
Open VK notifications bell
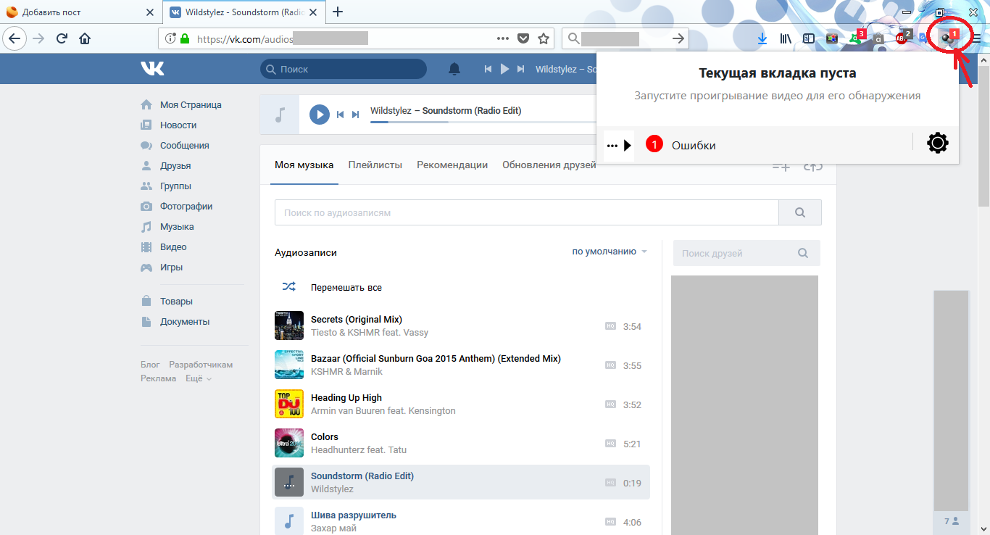tap(454, 69)
